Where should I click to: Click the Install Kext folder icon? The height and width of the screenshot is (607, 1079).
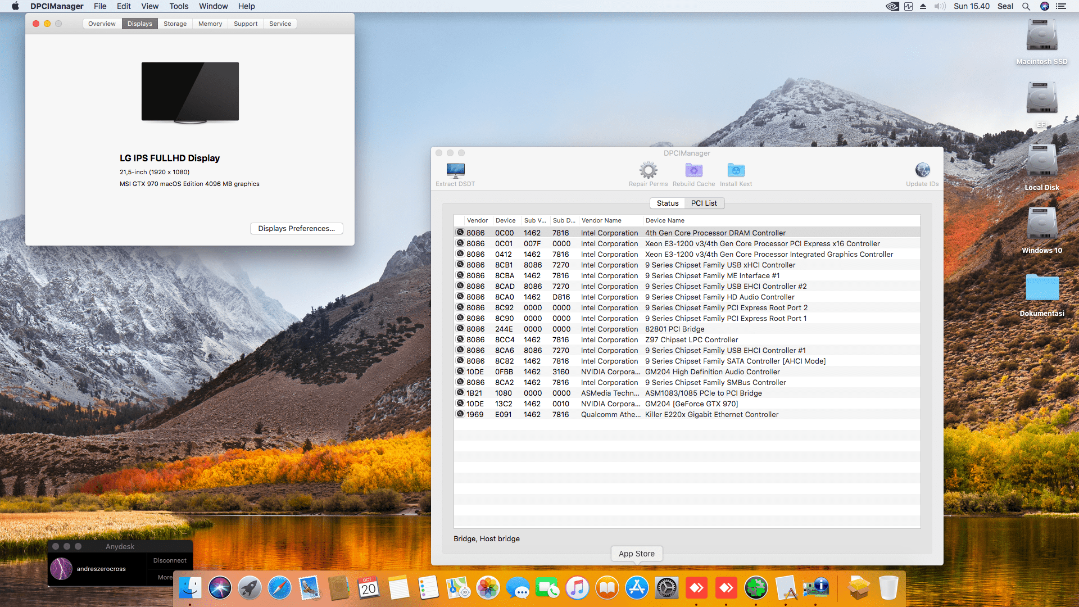coord(736,170)
